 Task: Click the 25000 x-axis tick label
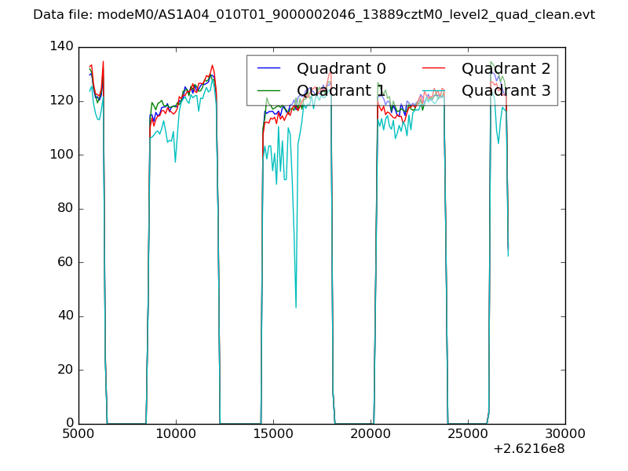(x=468, y=434)
